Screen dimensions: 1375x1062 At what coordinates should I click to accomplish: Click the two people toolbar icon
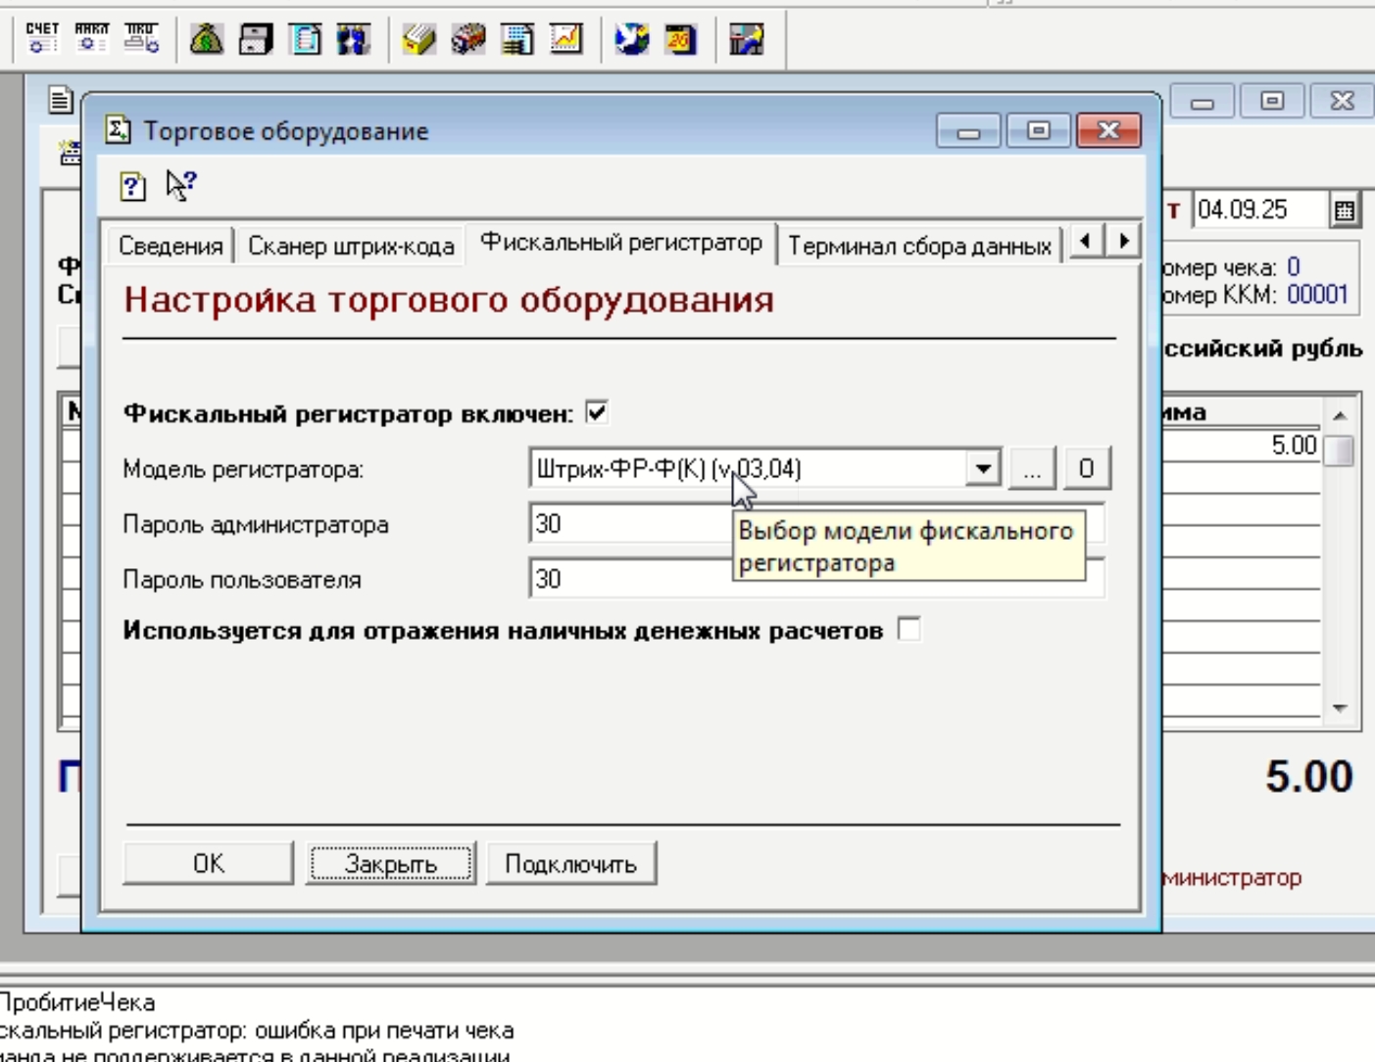(353, 39)
